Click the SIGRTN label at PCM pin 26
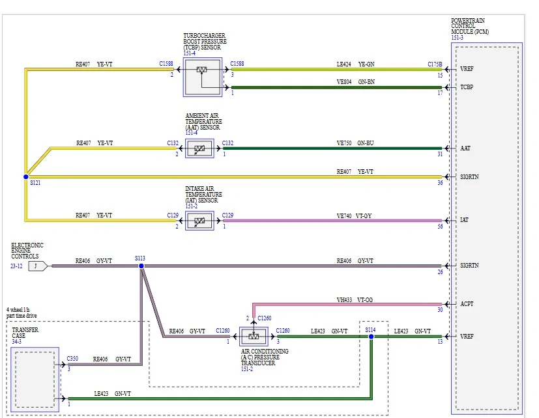539x418 pixels. (469, 266)
